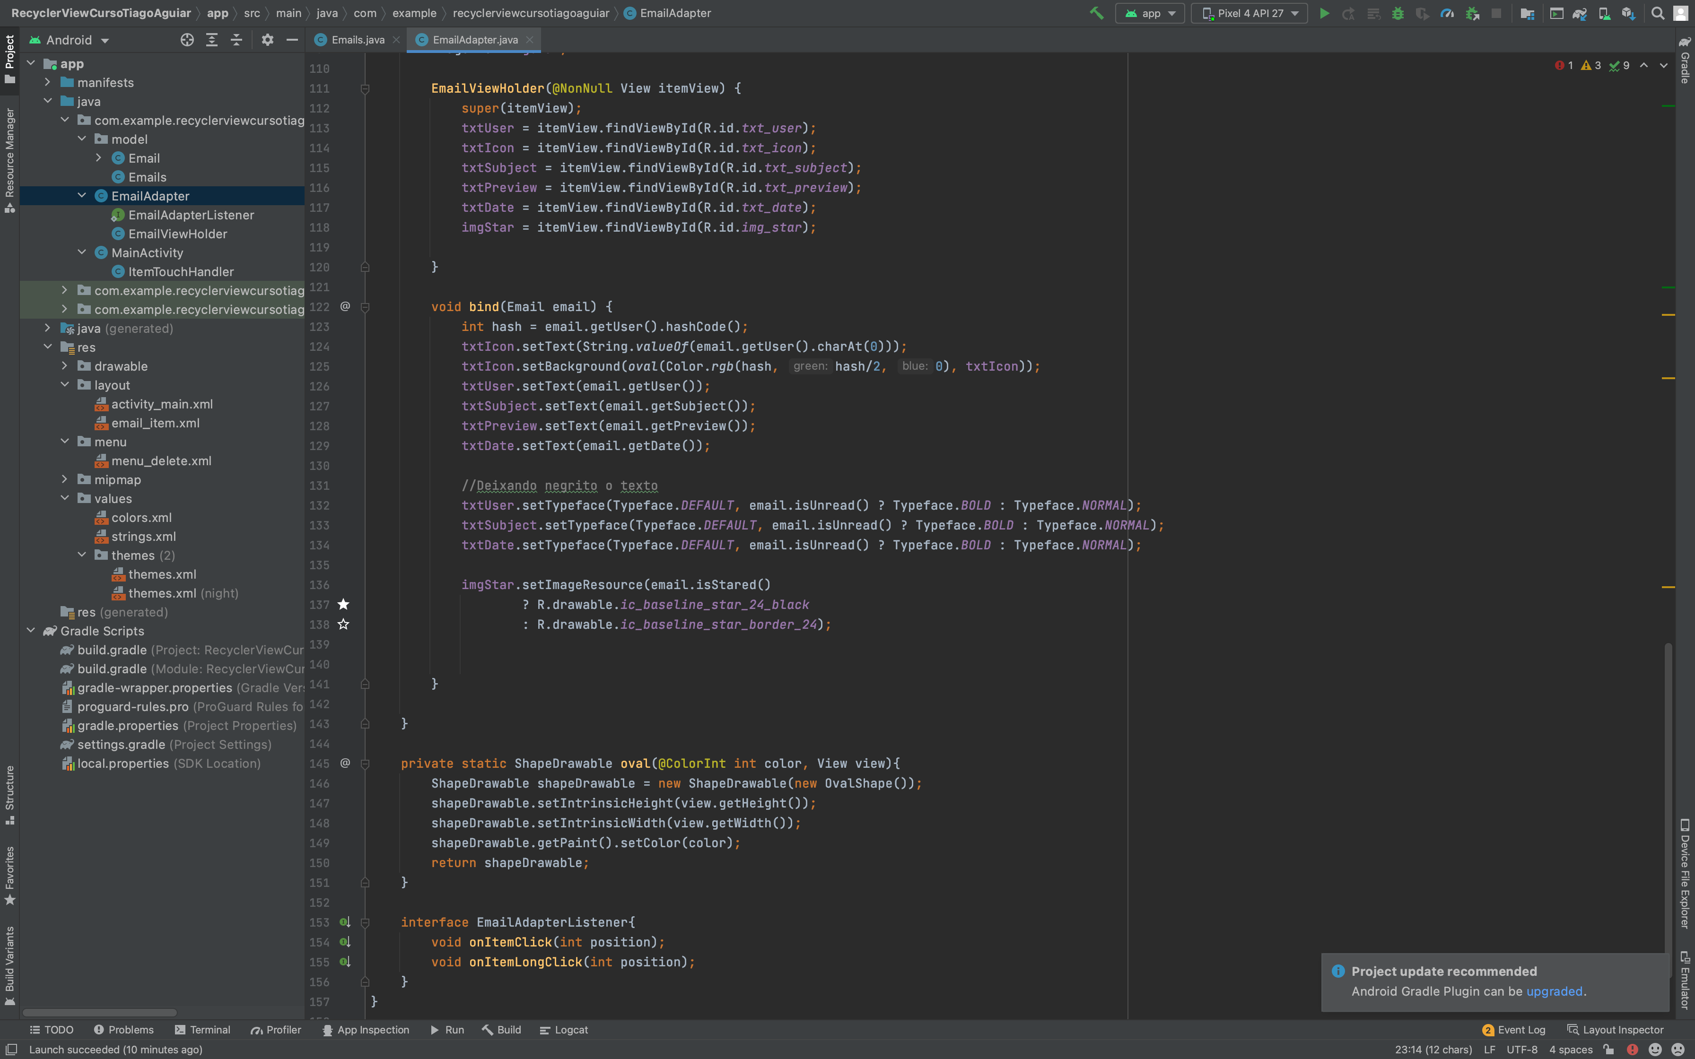Open the Layout Inspector from status bar
Image resolution: width=1695 pixels, height=1059 pixels.
coord(1621,1030)
